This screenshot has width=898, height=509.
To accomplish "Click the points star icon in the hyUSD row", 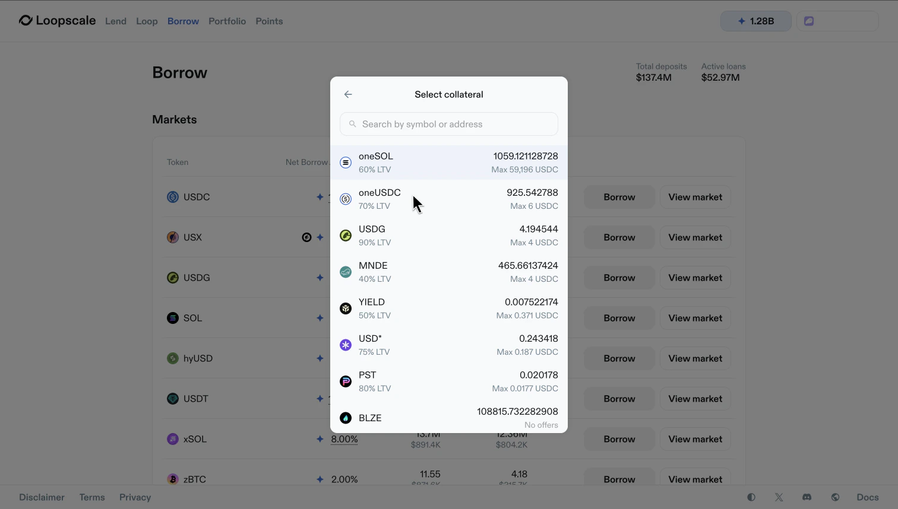I will coord(320,358).
